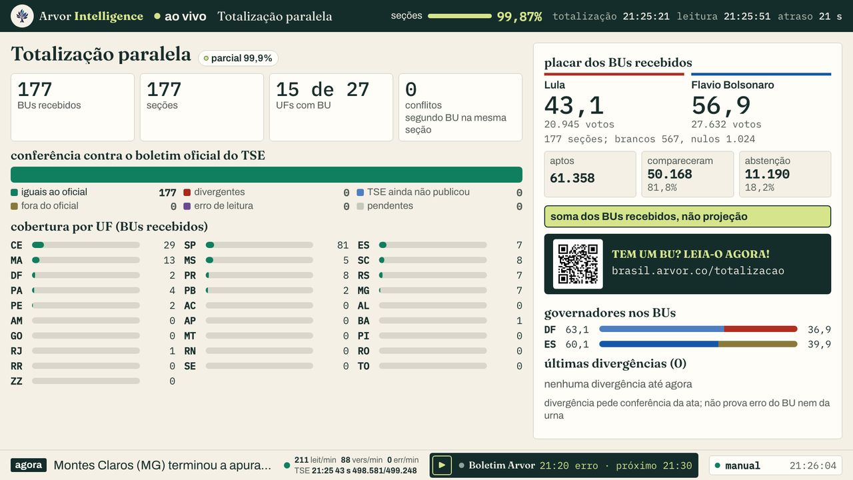
Task: Click the gray 'pendentes' legend swatch
Action: (361, 206)
